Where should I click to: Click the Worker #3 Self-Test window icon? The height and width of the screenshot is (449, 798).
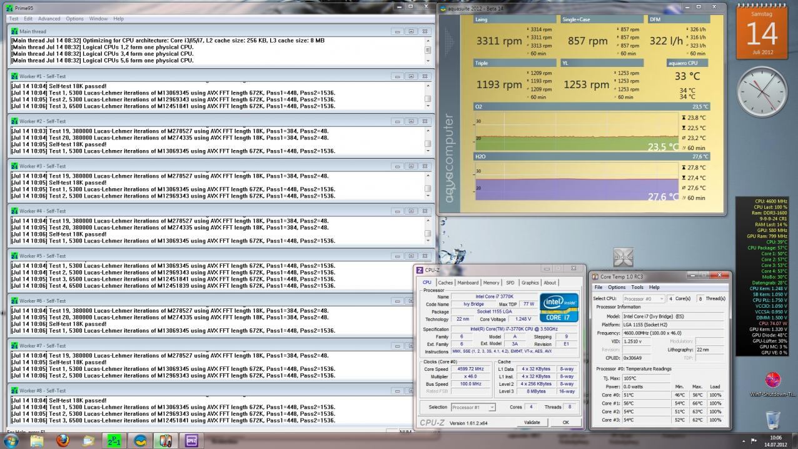click(14, 166)
